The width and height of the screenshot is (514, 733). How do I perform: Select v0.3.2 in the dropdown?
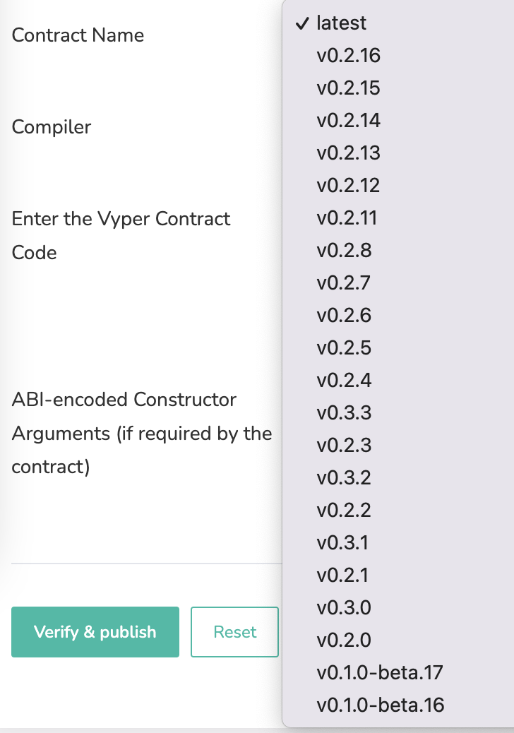point(344,477)
